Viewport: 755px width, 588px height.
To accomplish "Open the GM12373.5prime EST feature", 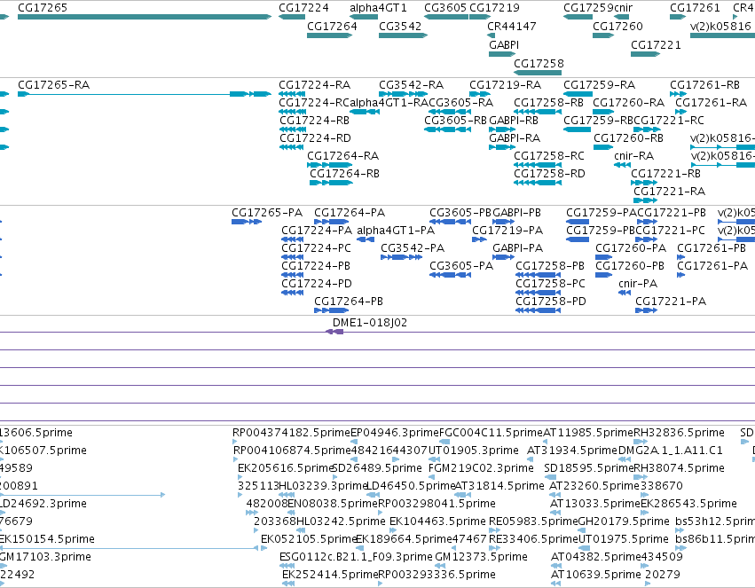I will pos(442,566).
